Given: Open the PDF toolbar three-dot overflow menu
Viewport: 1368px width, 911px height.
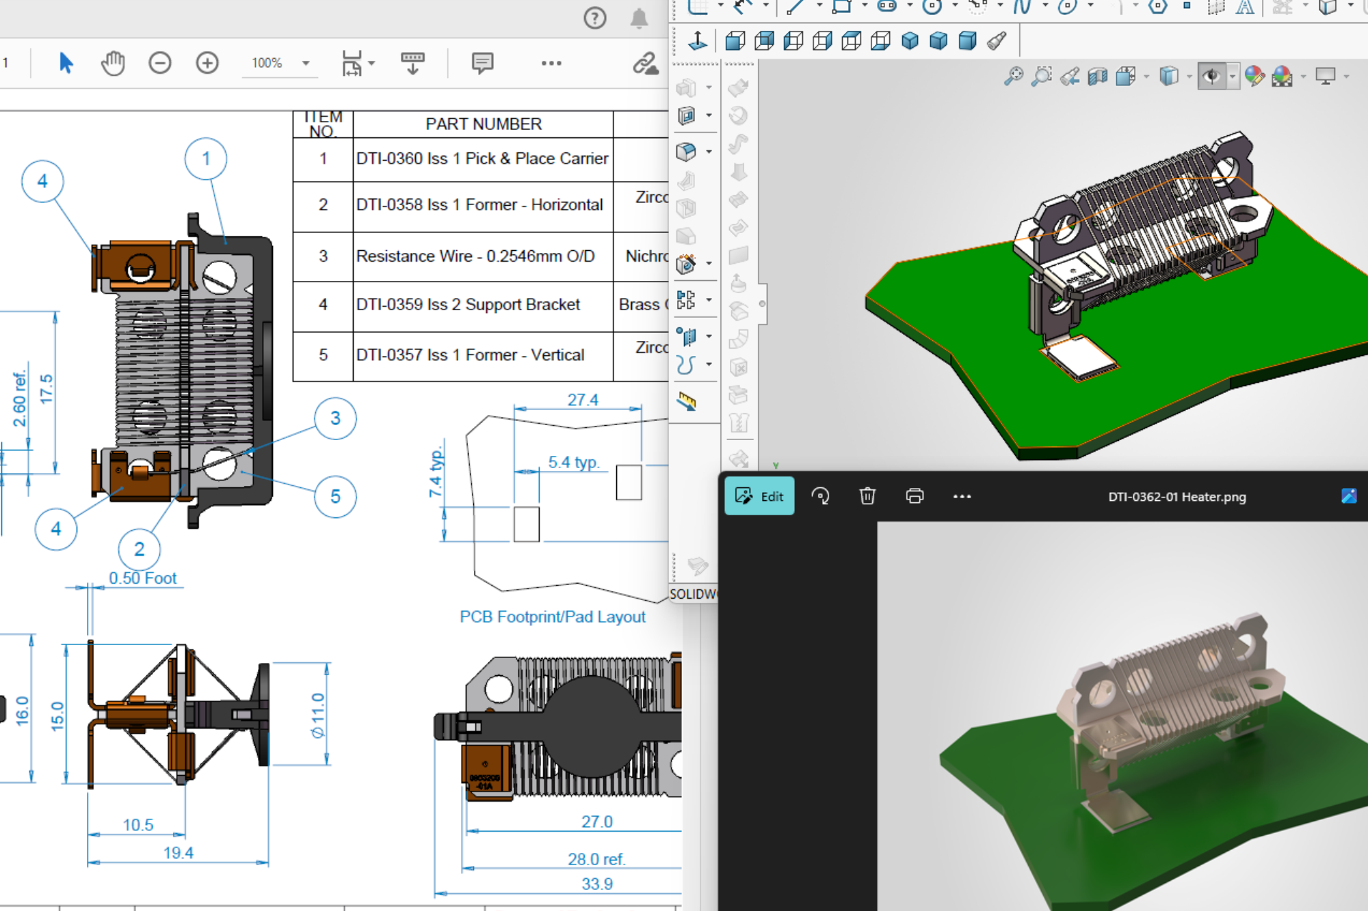Looking at the screenshot, I should tap(551, 63).
